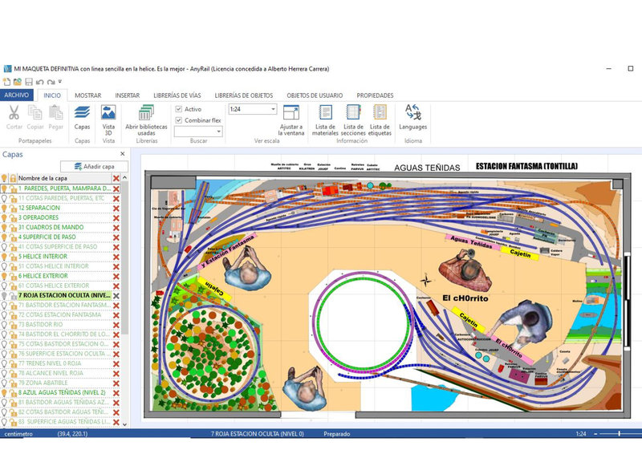The height and width of the screenshot is (454, 642).
Task: Toggle the Combinar flex checkbox
Action: pyautogui.click(x=178, y=120)
